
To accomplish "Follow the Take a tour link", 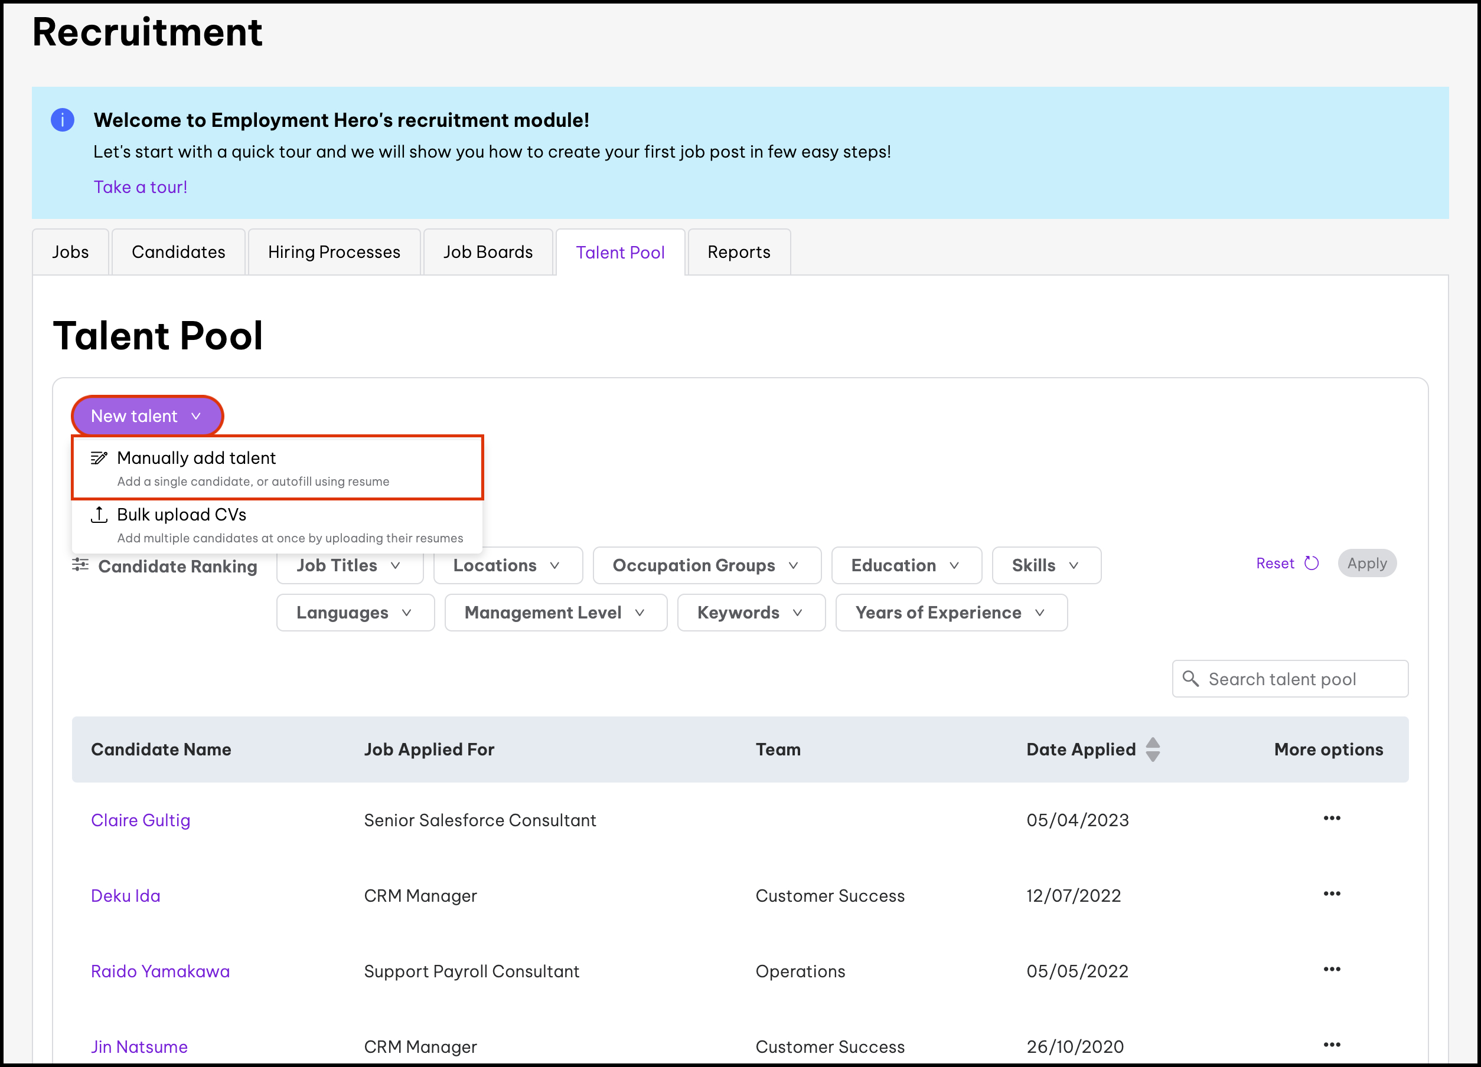I will (x=141, y=187).
